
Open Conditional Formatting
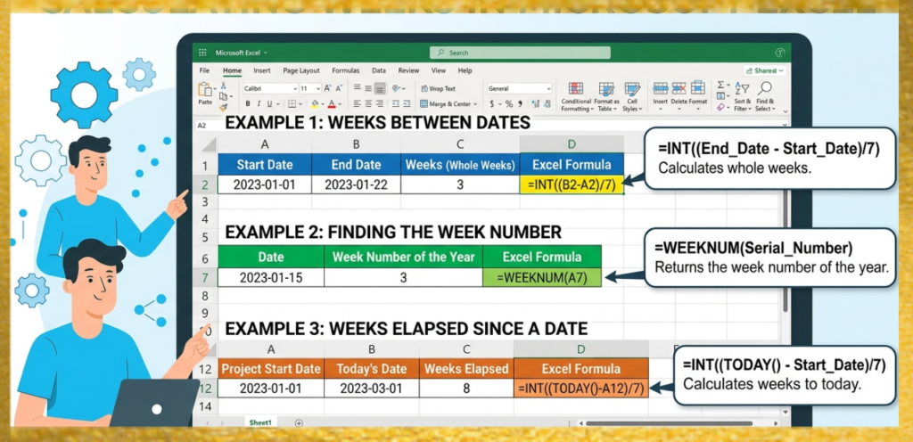click(576, 96)
